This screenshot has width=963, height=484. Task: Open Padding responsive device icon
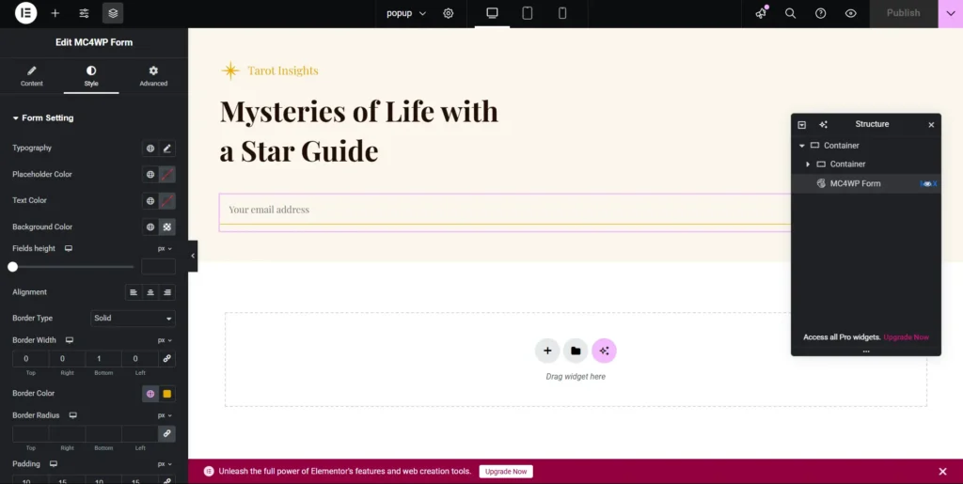point(54,463)
